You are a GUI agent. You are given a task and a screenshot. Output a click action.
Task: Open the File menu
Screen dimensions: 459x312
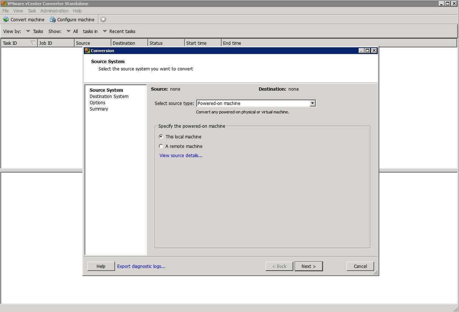click(x=6, y=11)
